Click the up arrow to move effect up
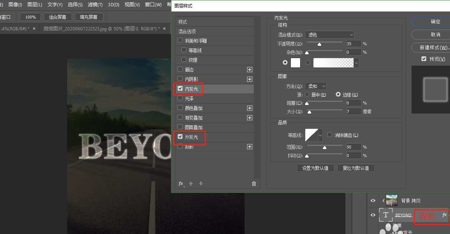The width and height of the screenshot is (450, 234). pos(191,184)
